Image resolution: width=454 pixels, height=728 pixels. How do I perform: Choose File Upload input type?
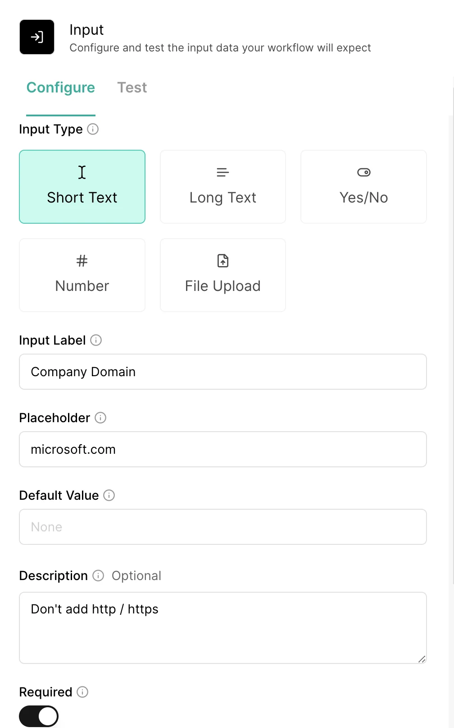223,275
